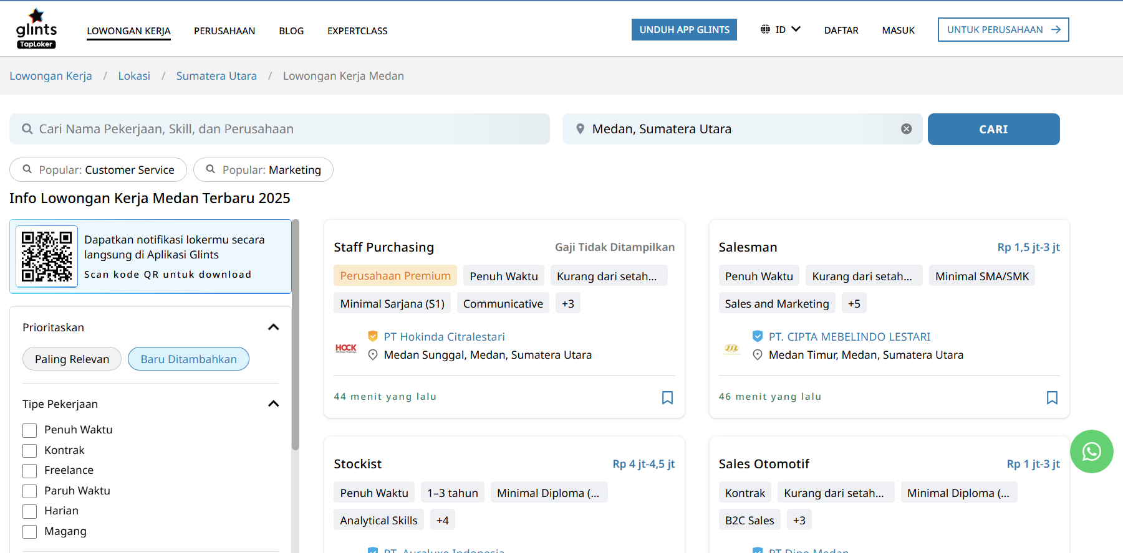The width and height of the screenshot is (1123, 553).
Task: Click the Unduh App Glints button
Action: (684, 29)
